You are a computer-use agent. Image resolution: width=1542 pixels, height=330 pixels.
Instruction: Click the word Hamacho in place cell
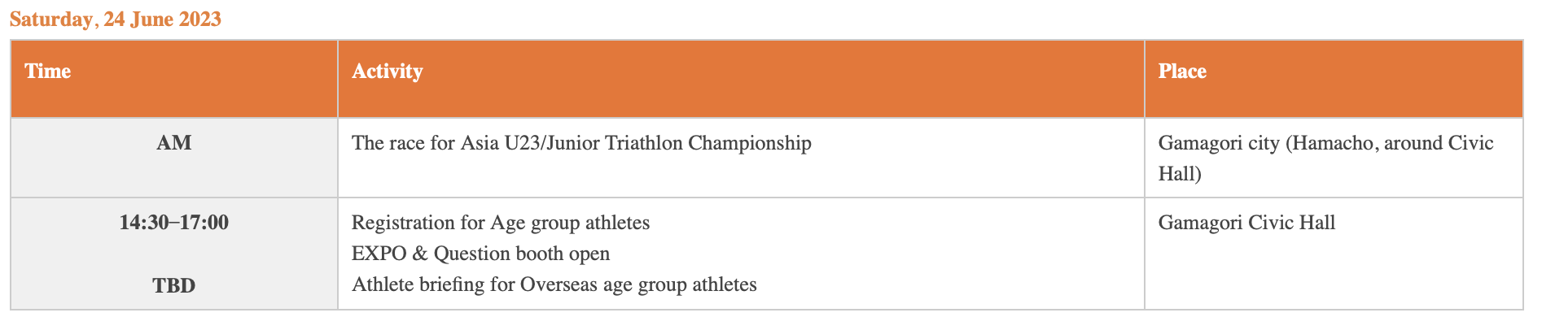1328,143
